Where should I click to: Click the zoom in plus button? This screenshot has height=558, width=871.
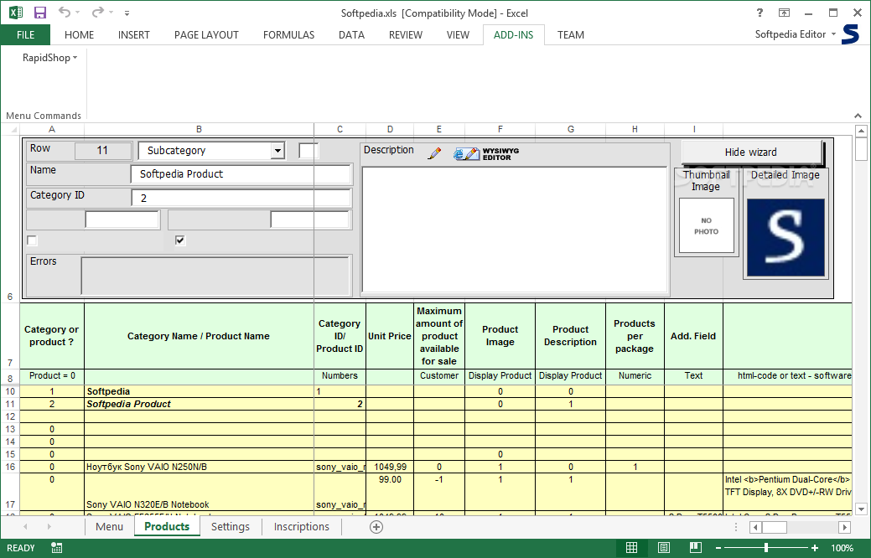pyautogui.click(x=814, y=548)
